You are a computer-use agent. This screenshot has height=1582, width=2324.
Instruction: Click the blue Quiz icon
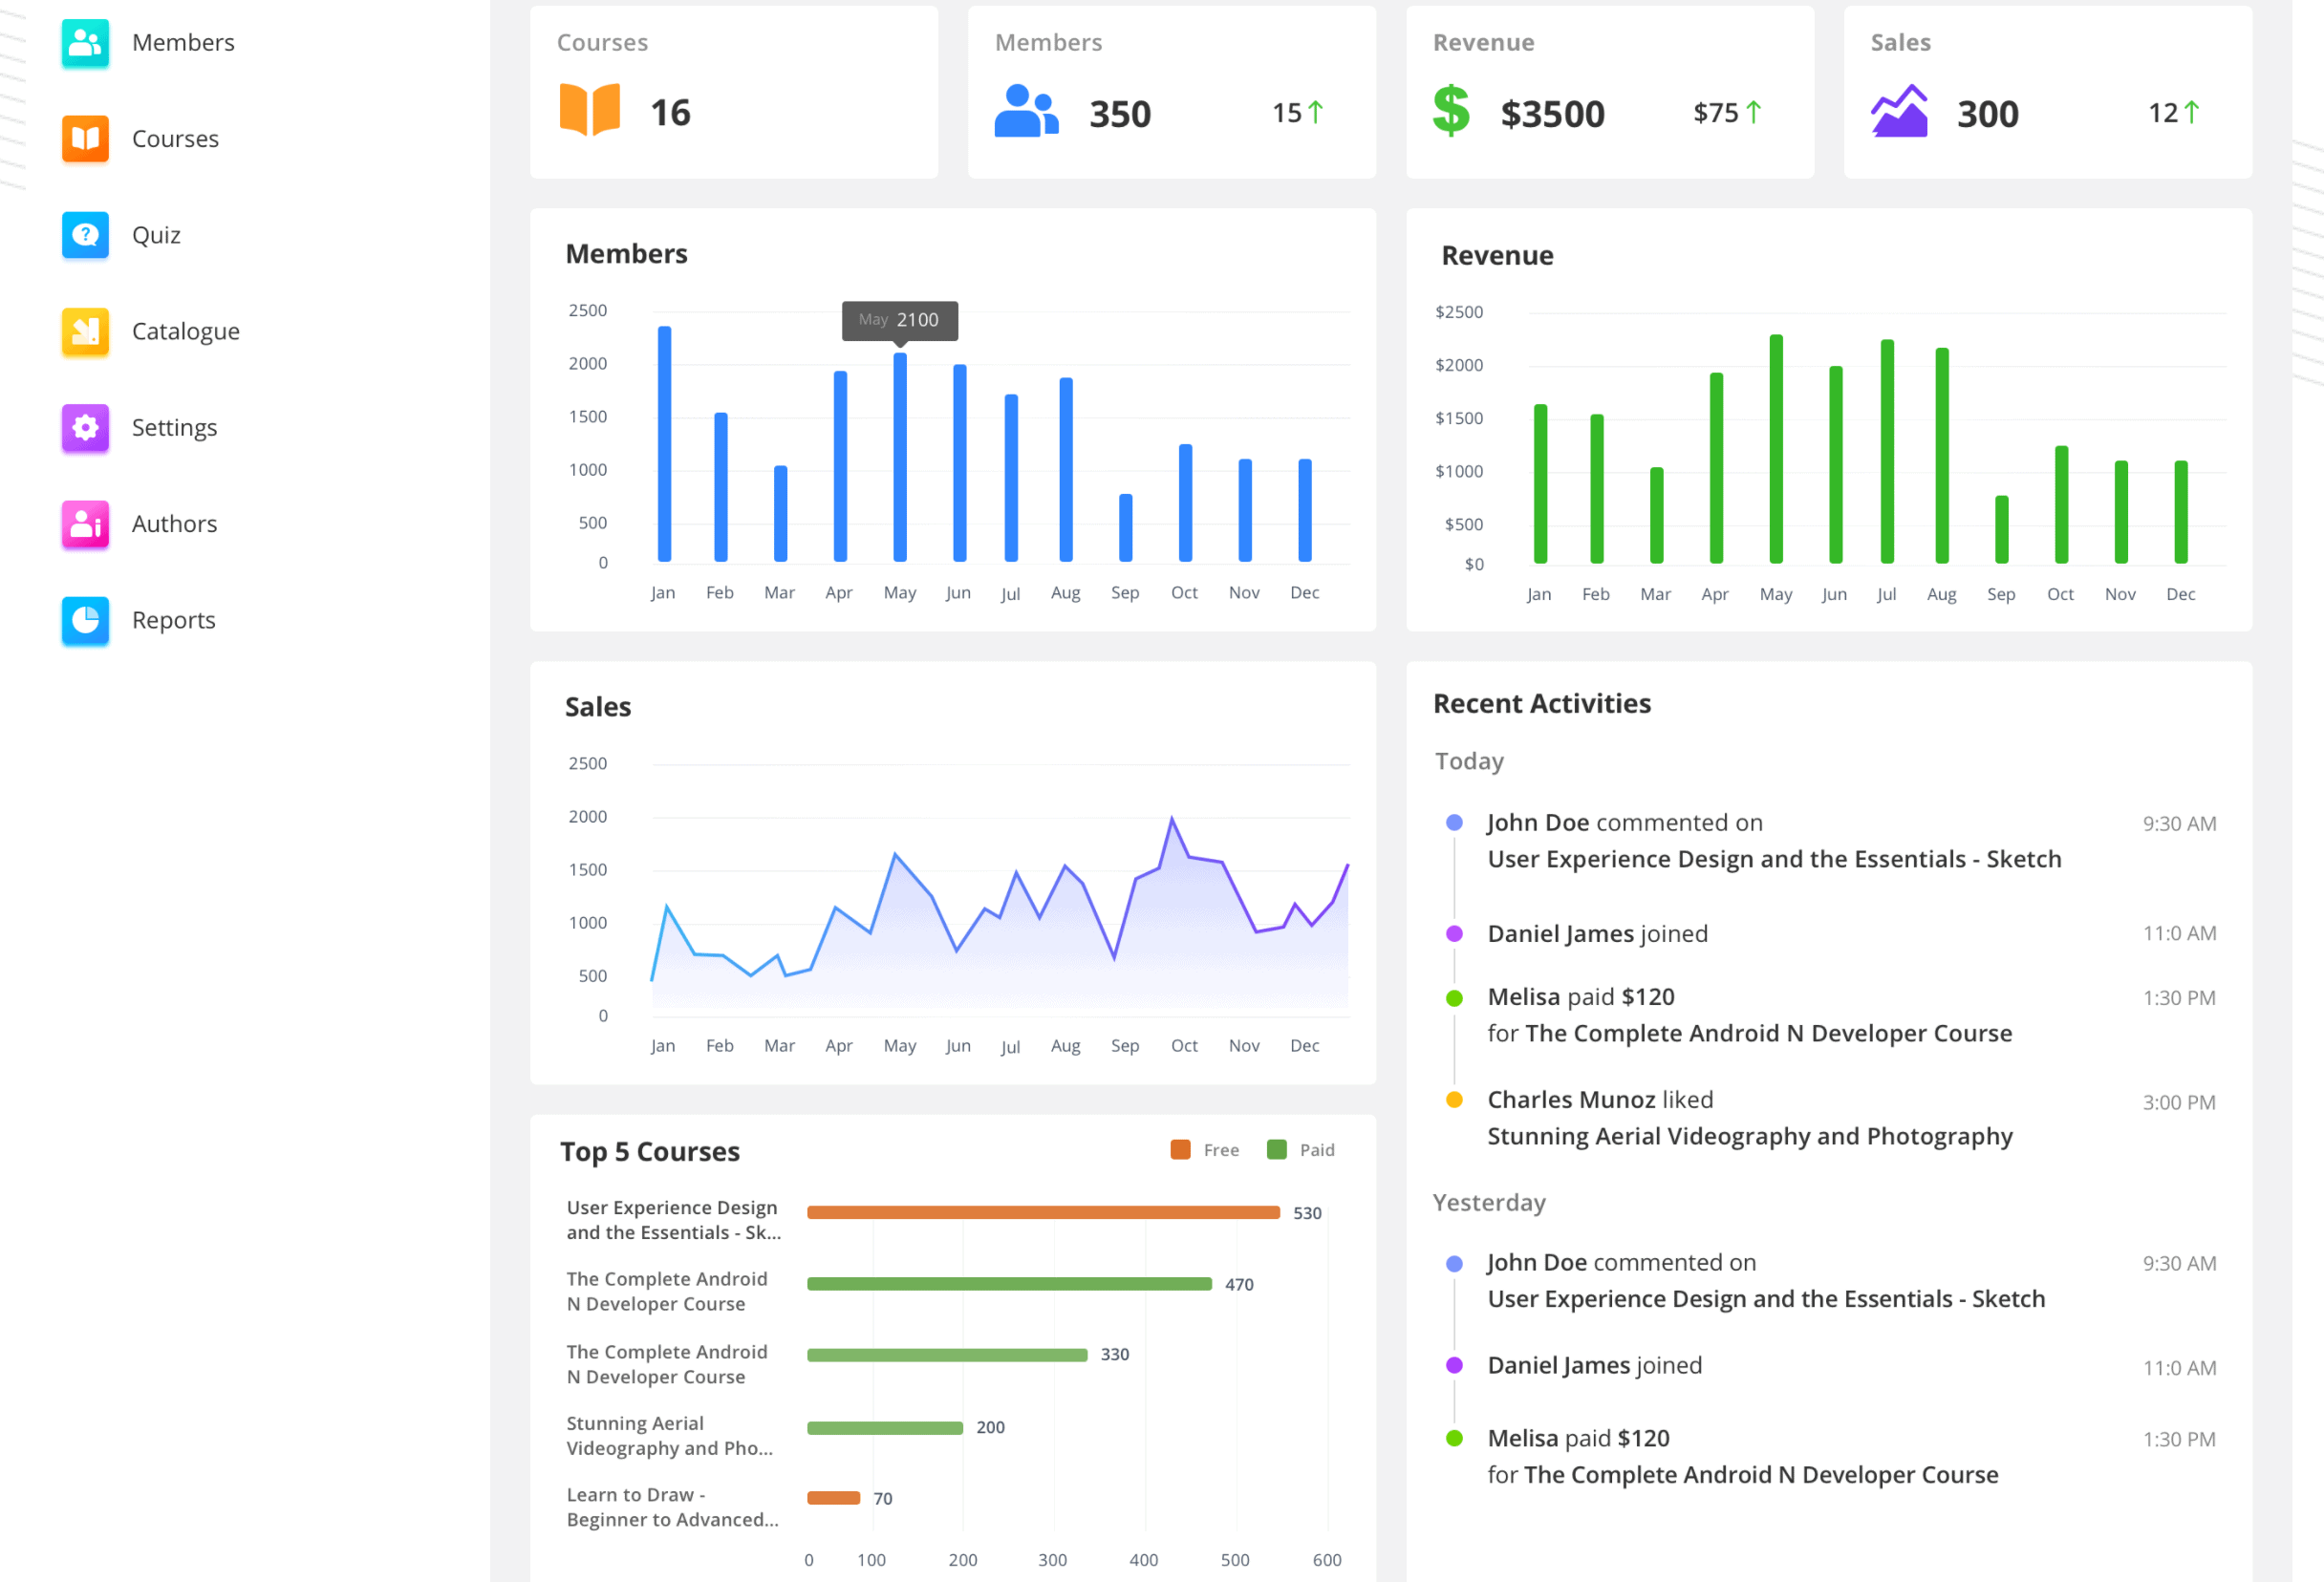click(x=85, y=235)
